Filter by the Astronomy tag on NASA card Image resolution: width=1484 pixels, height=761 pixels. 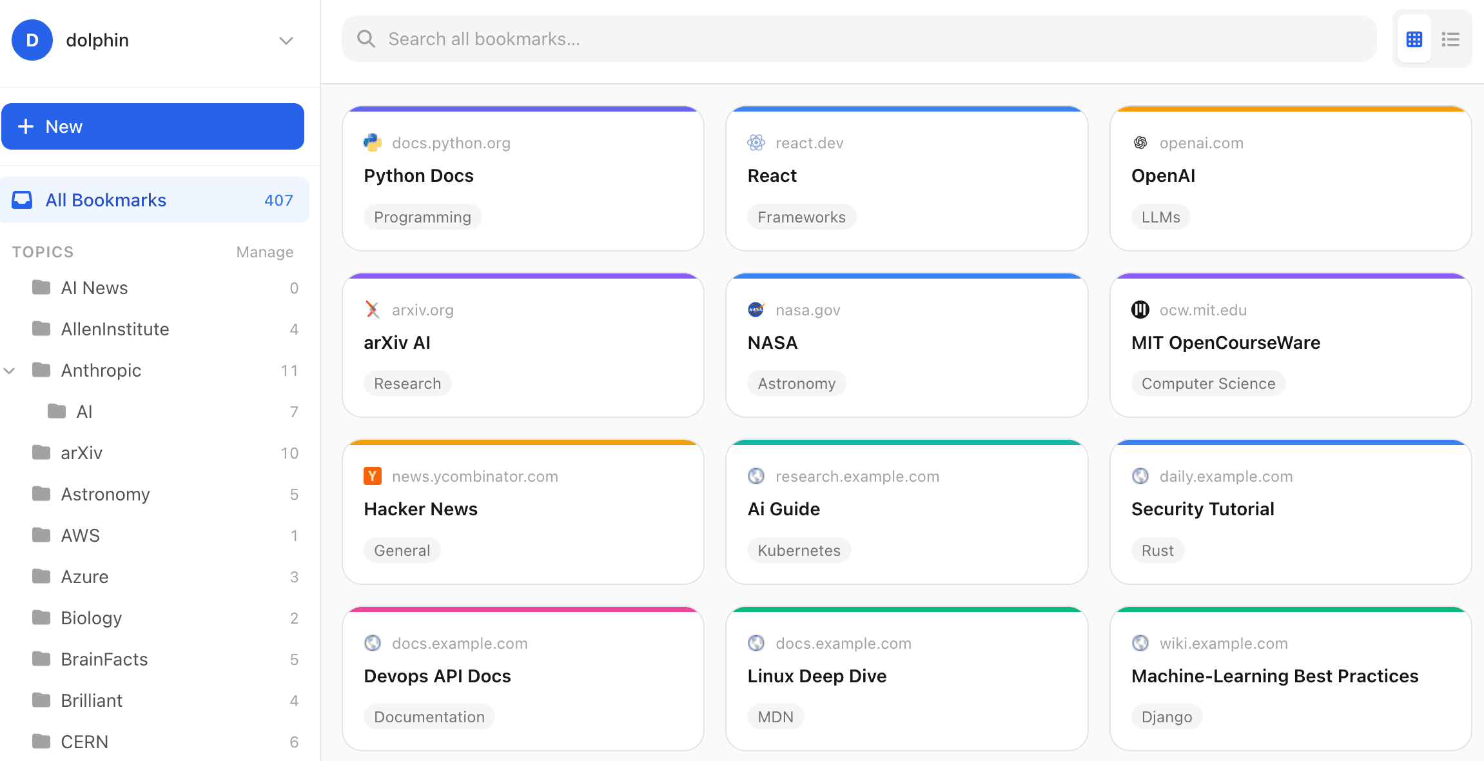coord(796,383)
